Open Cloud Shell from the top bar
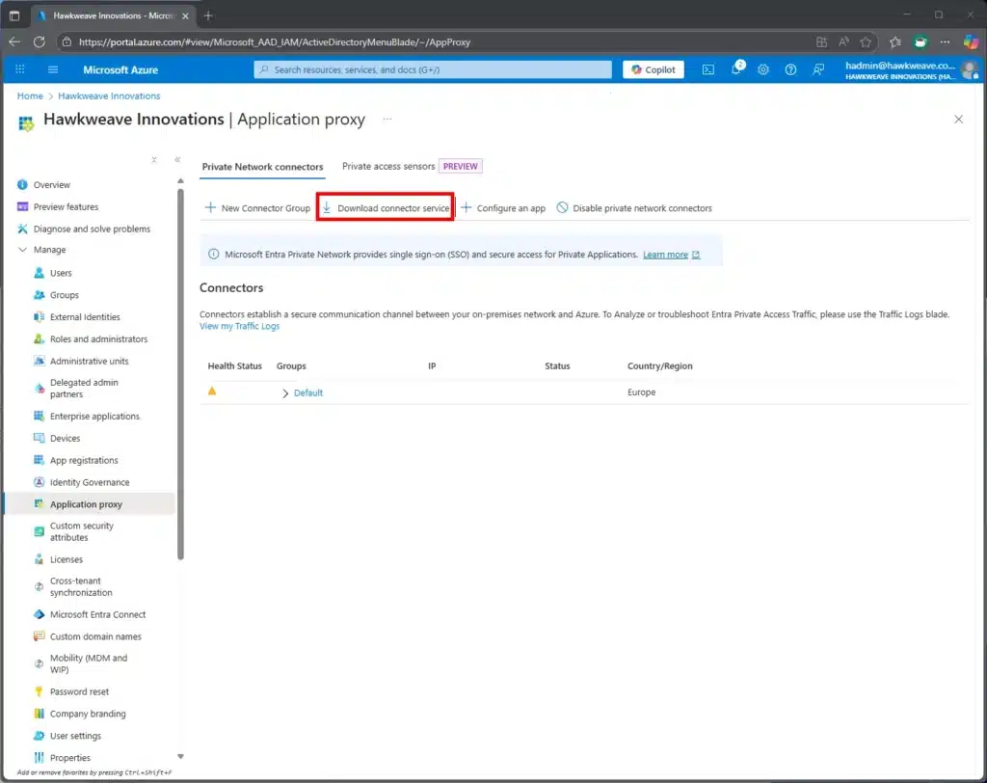Viewport: 987px width, 783px height. pyautogui.click(x=707, y=69)
